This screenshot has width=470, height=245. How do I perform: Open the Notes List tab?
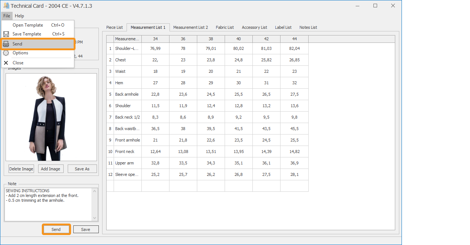tap(308, 27)
